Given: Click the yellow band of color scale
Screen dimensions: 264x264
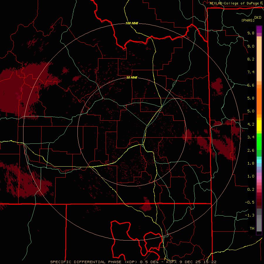Looking at the screenshot, I should (259, 126).
